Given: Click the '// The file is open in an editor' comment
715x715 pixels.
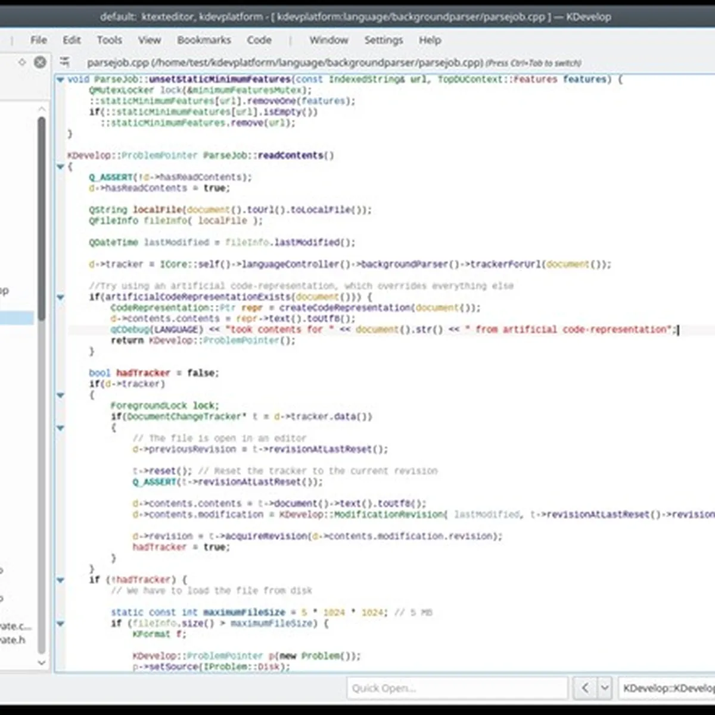Looking at the screenshot, I should (219, 438).
